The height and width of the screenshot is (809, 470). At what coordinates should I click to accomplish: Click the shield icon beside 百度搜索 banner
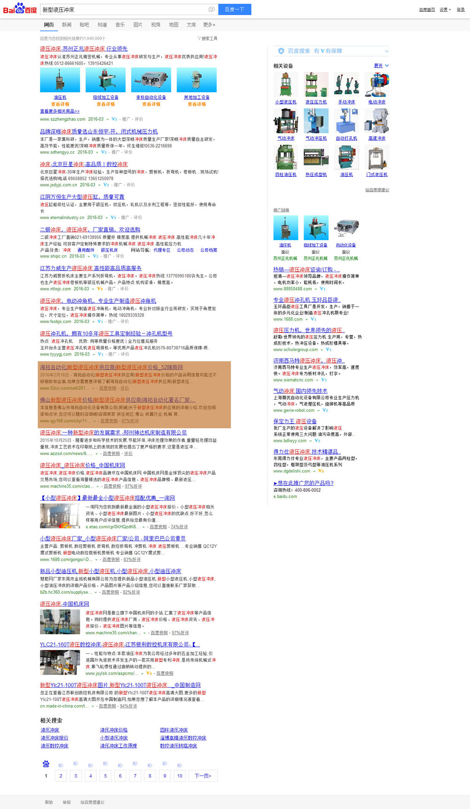coord(281,51)
